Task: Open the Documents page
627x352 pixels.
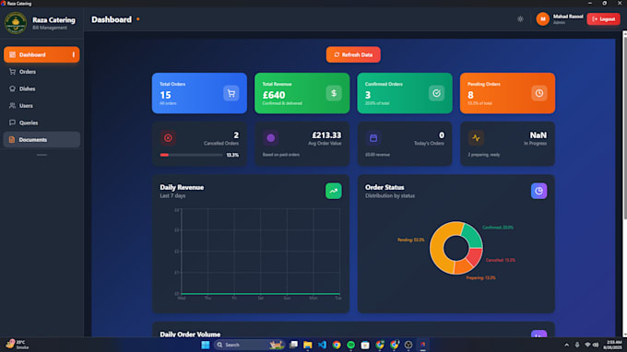Action: [41, 140]
